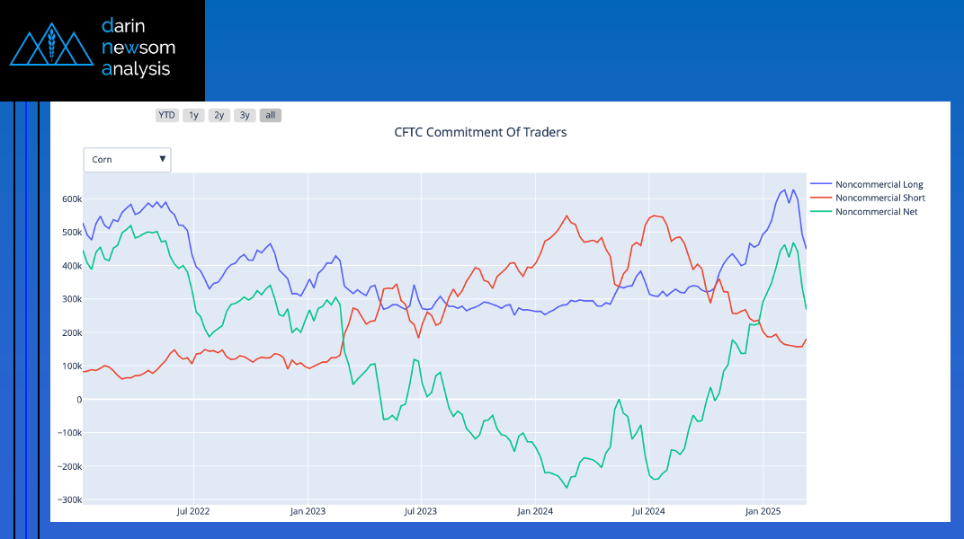Click the mountain wheat logo icon
Screen dimensions: 964x539
[x=51, y=47]
